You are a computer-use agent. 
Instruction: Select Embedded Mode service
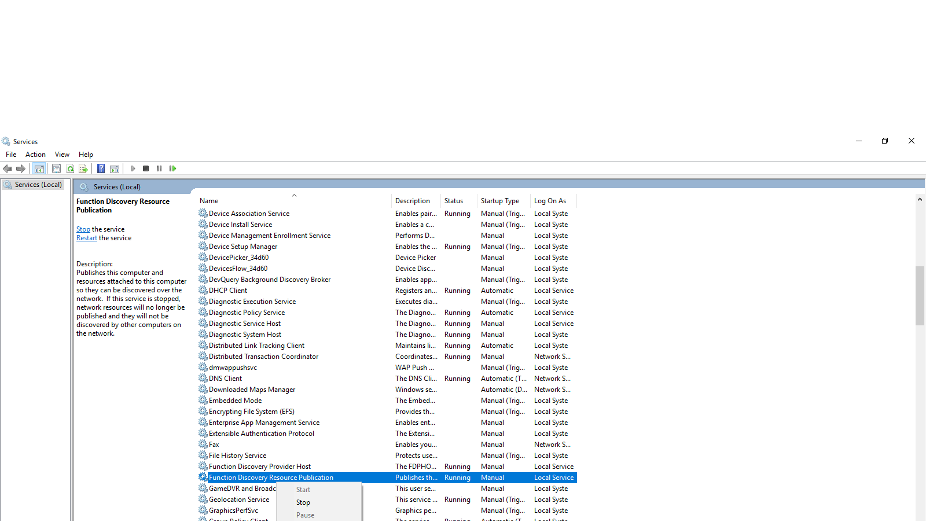coord(387,401)
